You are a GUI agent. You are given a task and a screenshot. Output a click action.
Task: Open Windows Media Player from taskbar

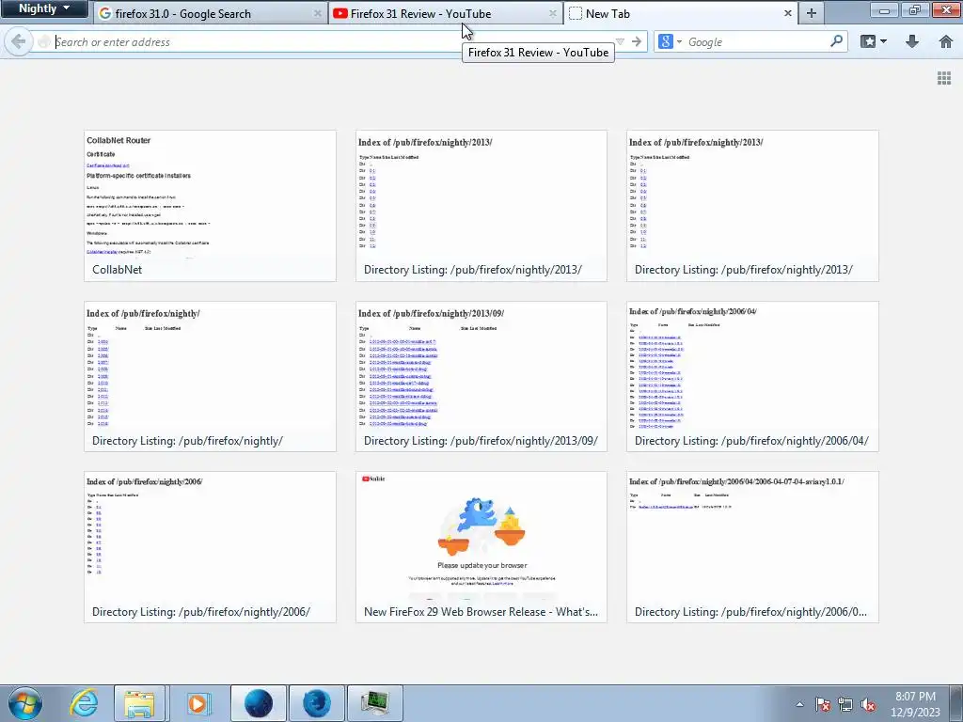[x=197, y=703]
